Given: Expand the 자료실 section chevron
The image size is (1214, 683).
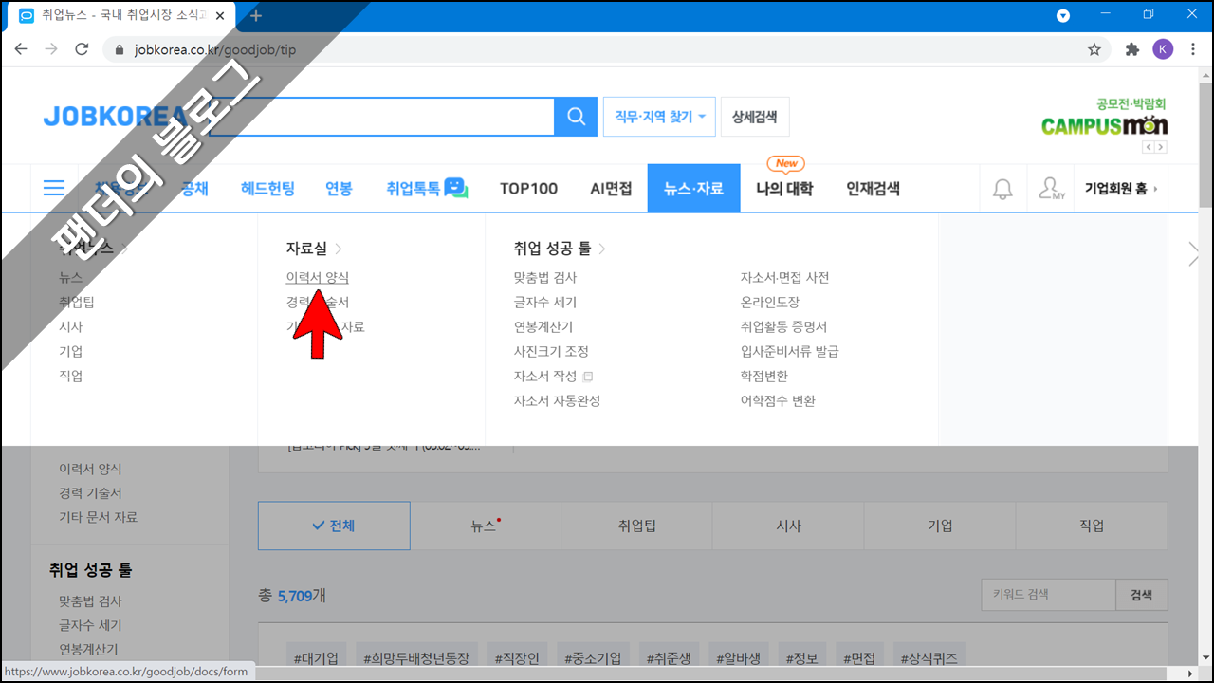Looking at the screenshot, I should [340, 249].
